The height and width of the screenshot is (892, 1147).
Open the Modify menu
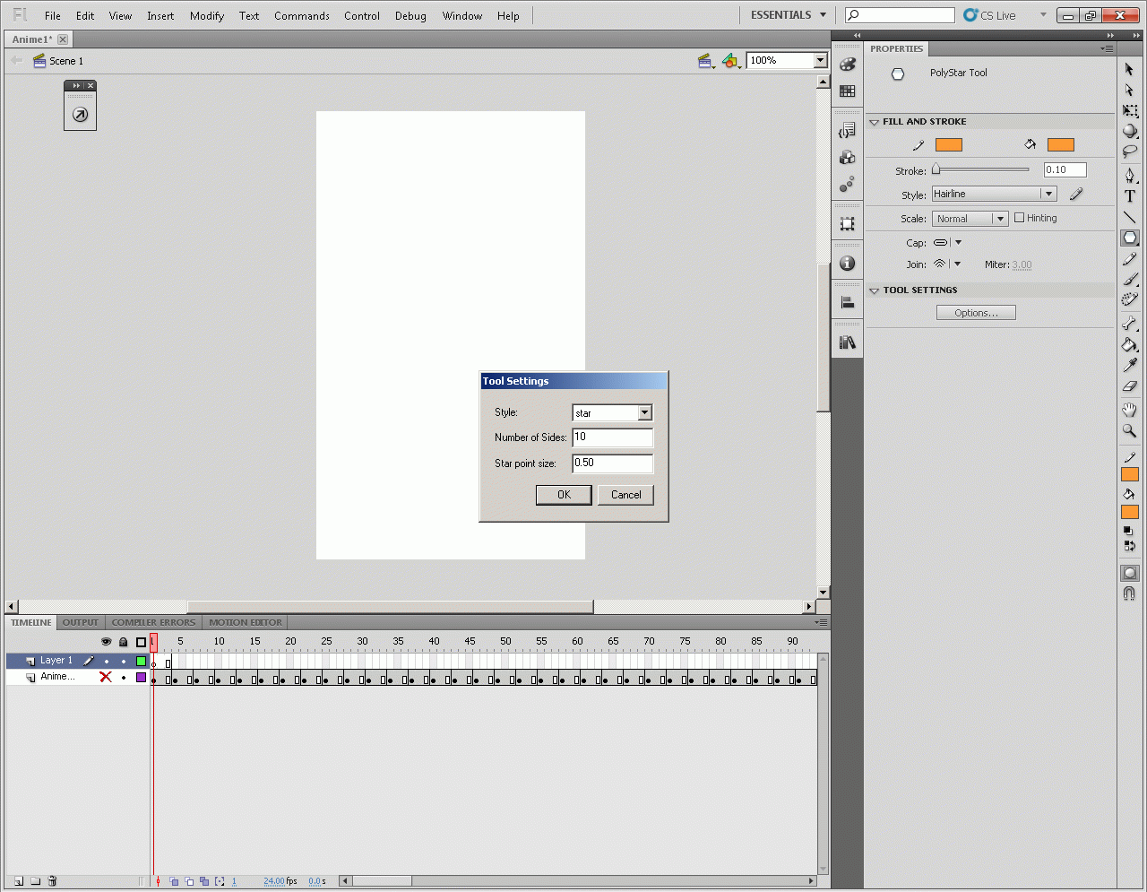coord(207,16)
